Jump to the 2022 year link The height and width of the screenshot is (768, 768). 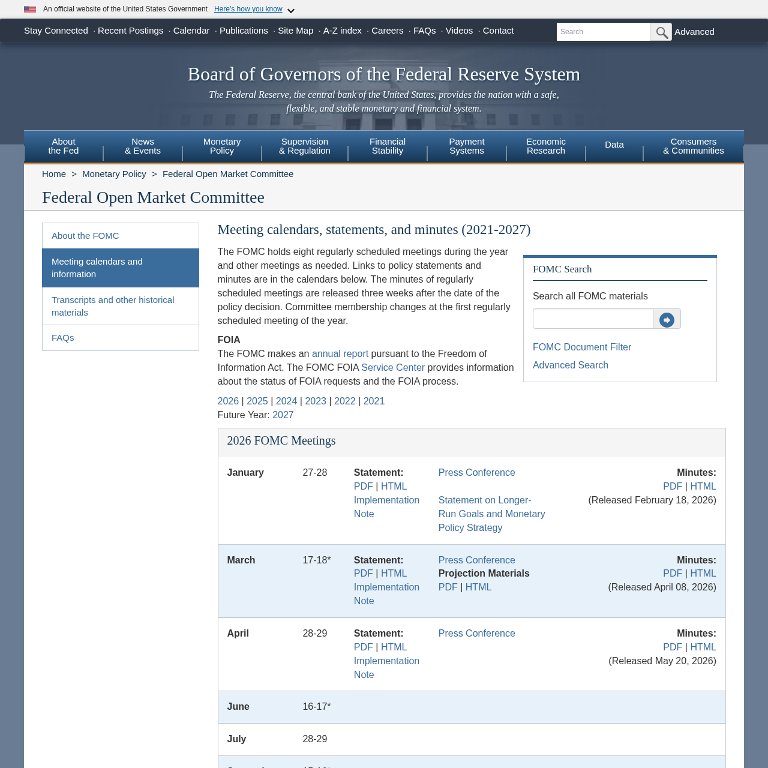click(x=345, y=401)
